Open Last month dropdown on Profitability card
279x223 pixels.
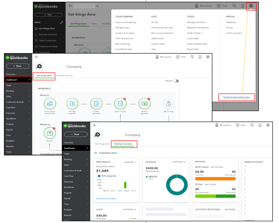[x=130, y=162]
